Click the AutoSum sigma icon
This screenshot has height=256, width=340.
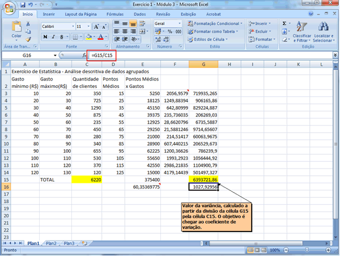(x=284, y=23)
